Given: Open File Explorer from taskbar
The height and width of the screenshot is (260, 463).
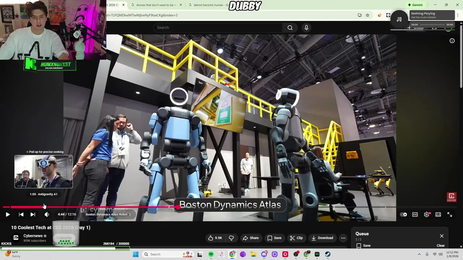Looking at the screenshot, I should 253,254.
